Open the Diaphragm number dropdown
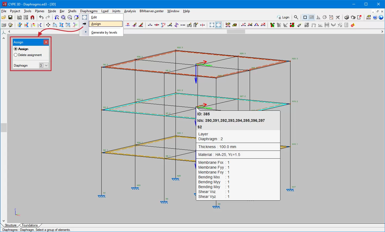Screen dimensions: 385x232 coord(44,66)
